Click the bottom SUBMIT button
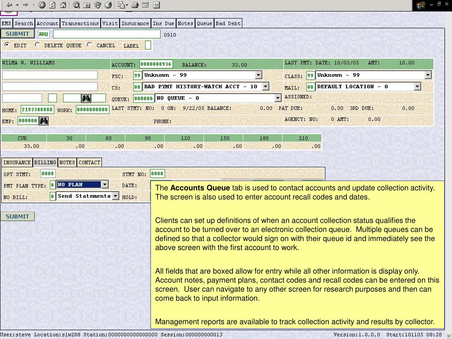The width and height of the screenshot is (452, 339). (18, 216)
